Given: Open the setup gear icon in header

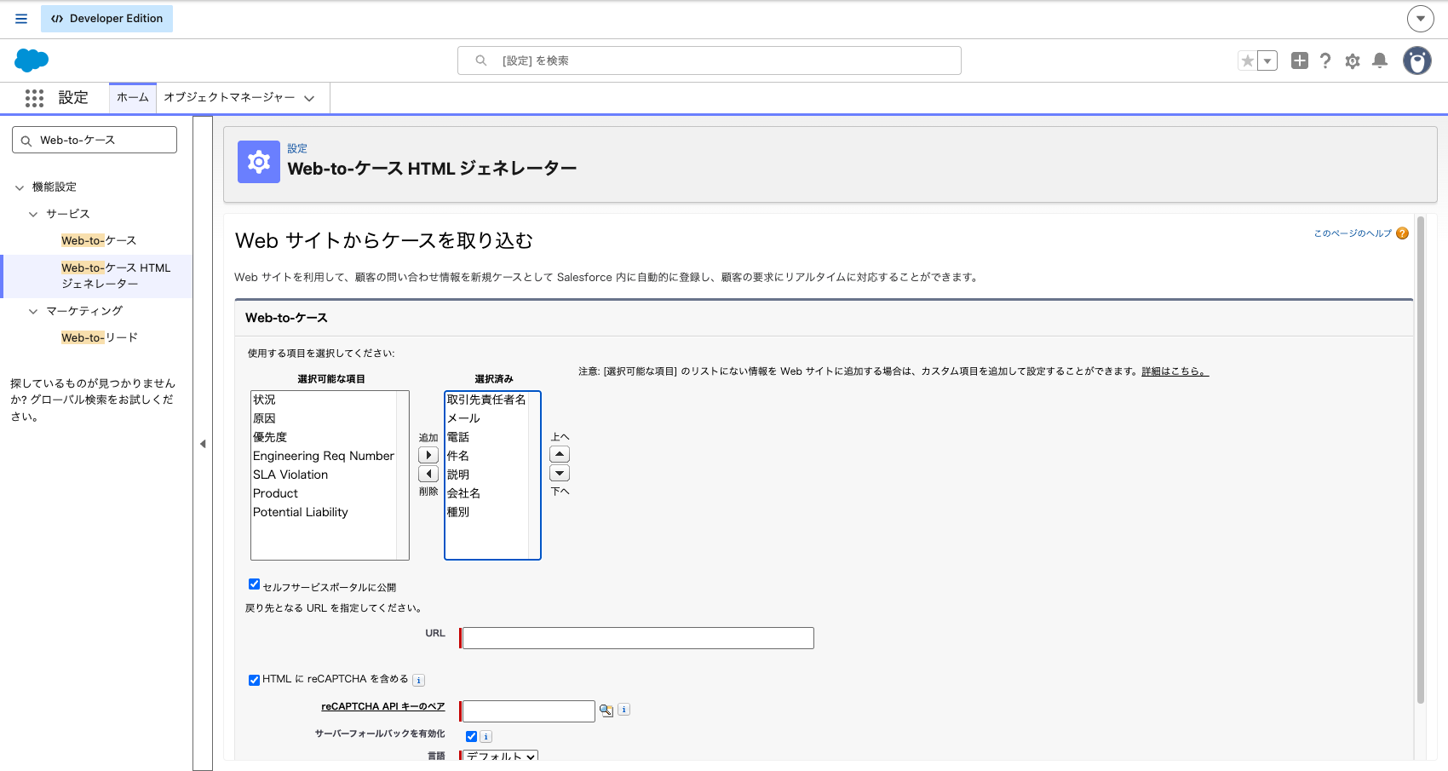Looking at the screenshot, I should coord(1353,60).
